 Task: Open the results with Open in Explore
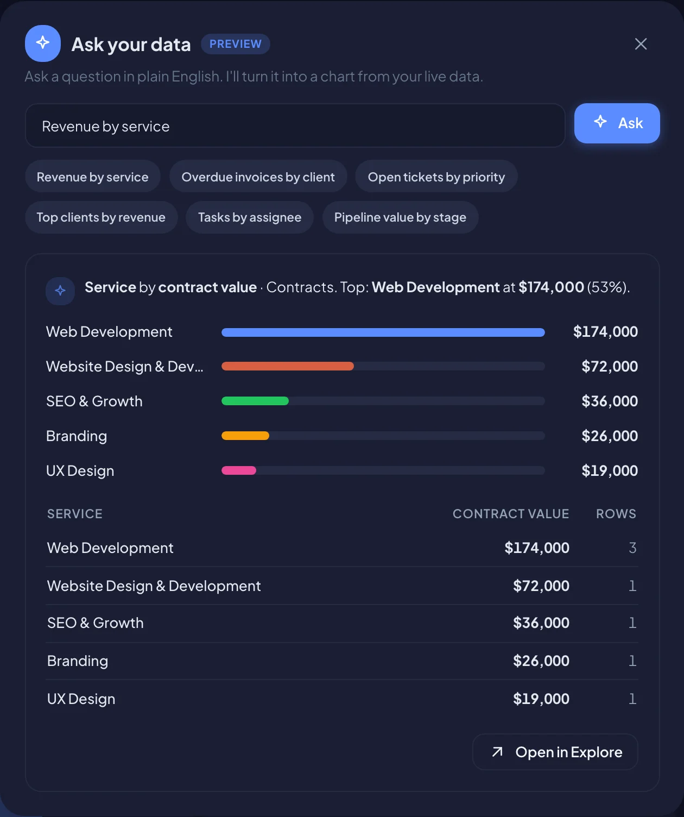[555, 752]
